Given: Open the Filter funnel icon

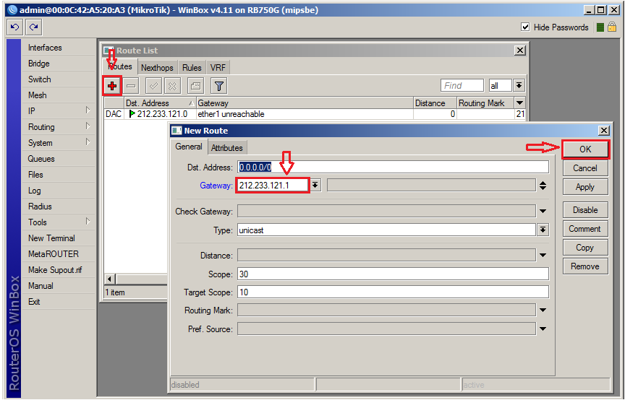Looking at the screenshot, I should tap(219, 86).
